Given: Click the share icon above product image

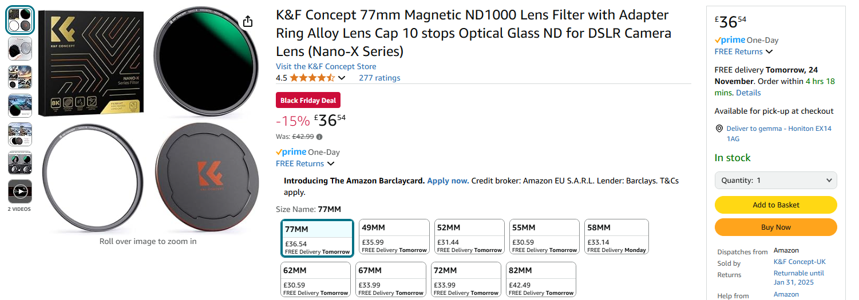Looking at the screenshot, I should click(247, 22).
